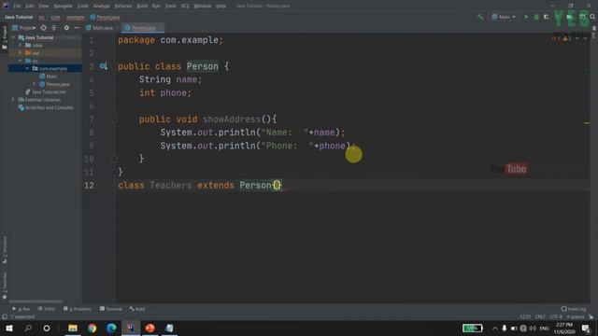Open Project panel settings gear
This screenshot has width=598, height=336.
pos(66,28)
